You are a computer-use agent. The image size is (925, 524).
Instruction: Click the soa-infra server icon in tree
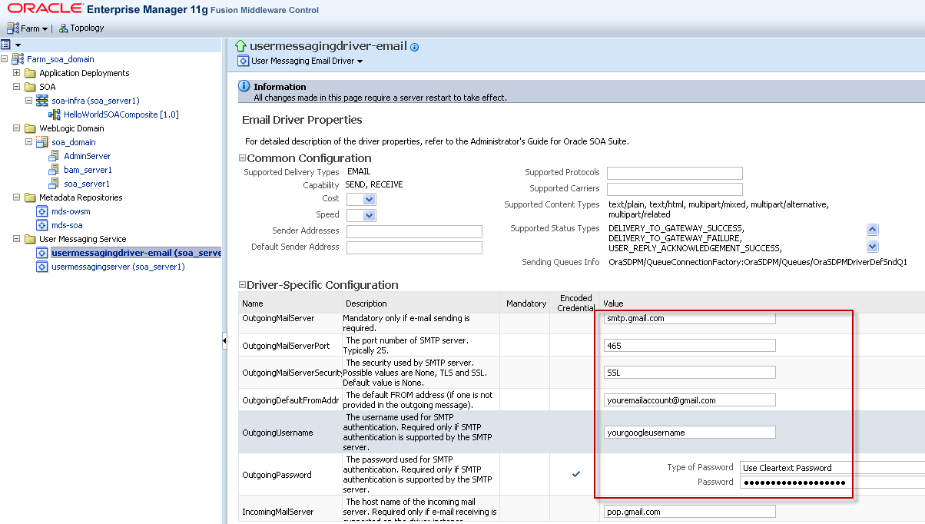pos(42,101)
